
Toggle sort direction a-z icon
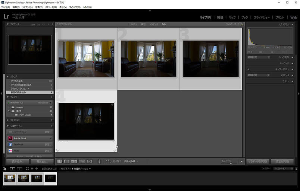tap(108, 161)
